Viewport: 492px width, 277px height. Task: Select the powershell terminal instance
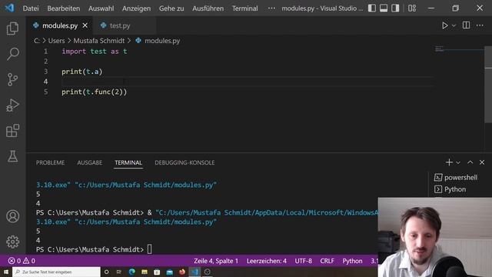[456, 178]
